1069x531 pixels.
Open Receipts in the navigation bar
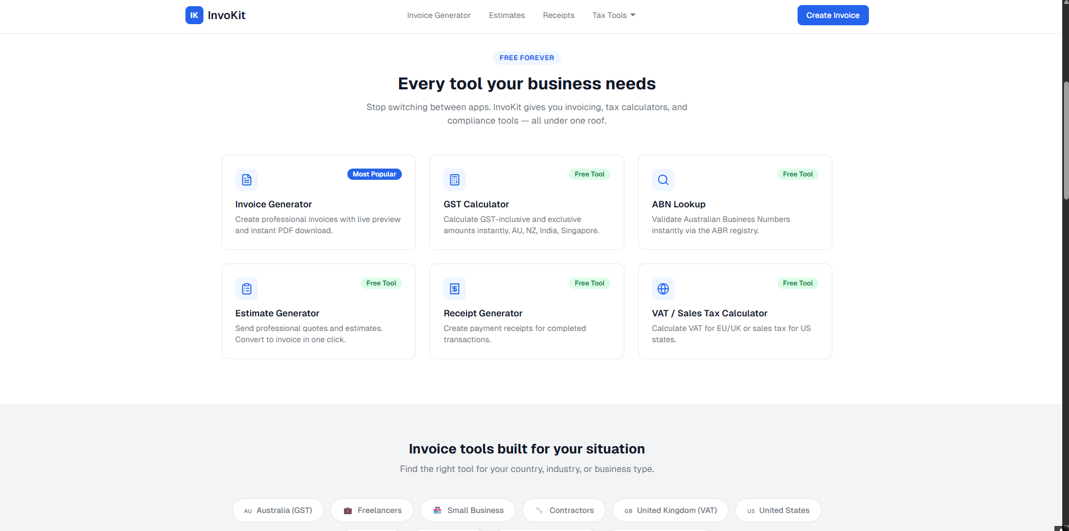[559, 15]
